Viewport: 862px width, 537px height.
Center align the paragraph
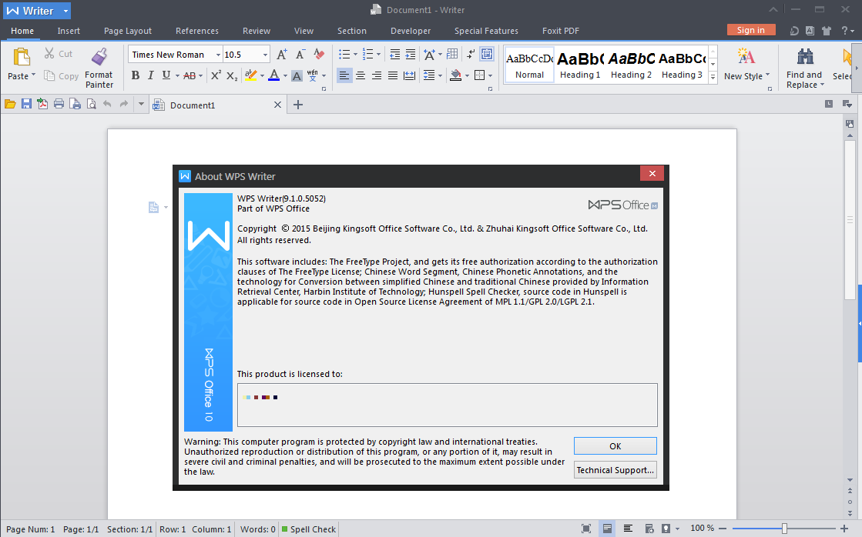click(361, 75)
